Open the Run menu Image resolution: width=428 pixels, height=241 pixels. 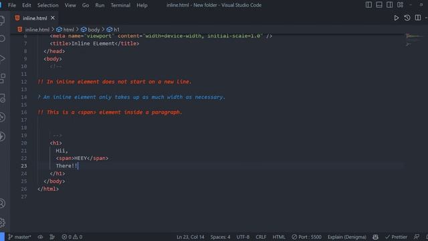coord(100,5)
